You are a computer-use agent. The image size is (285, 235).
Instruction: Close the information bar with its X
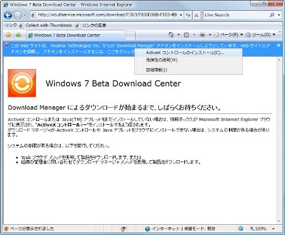point(279,46)
